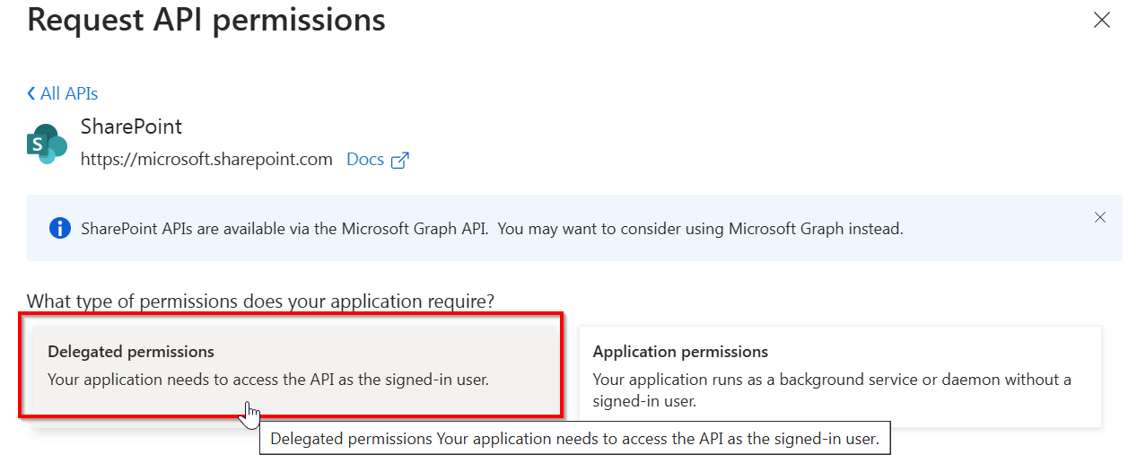Click the SharePoint API name title
Viewport: 1137px width, 472px height.
131,127
